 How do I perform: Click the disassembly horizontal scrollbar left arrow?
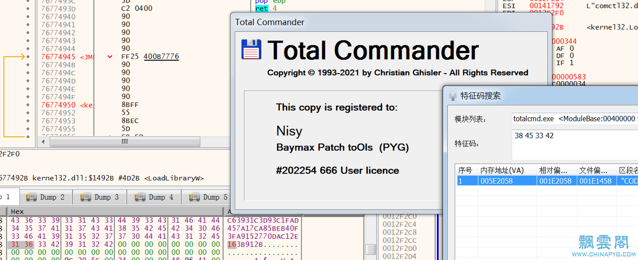[x=43, y=142]
